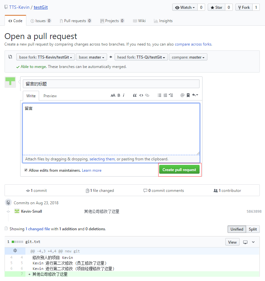
Task: Open the testGit repository link
Action: coord(41,7)
